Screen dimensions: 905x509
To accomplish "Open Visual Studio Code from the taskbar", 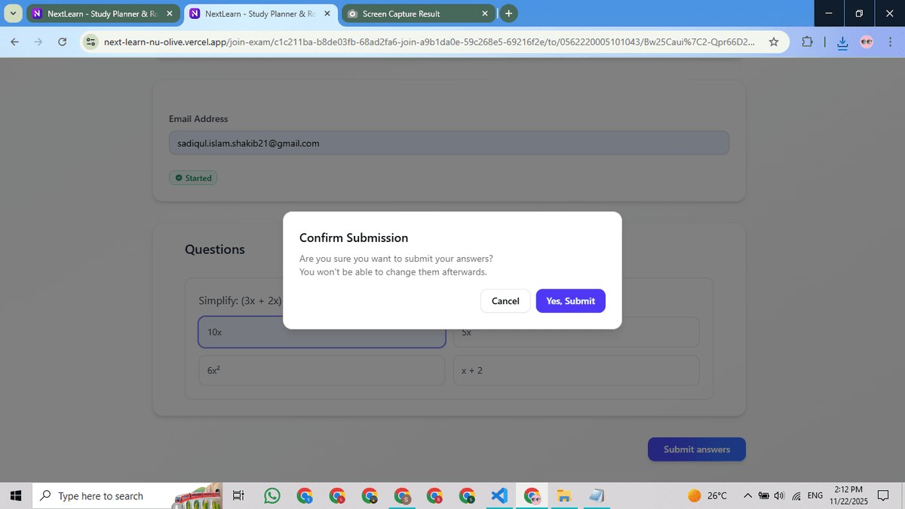I will click(x=499, y=495).
